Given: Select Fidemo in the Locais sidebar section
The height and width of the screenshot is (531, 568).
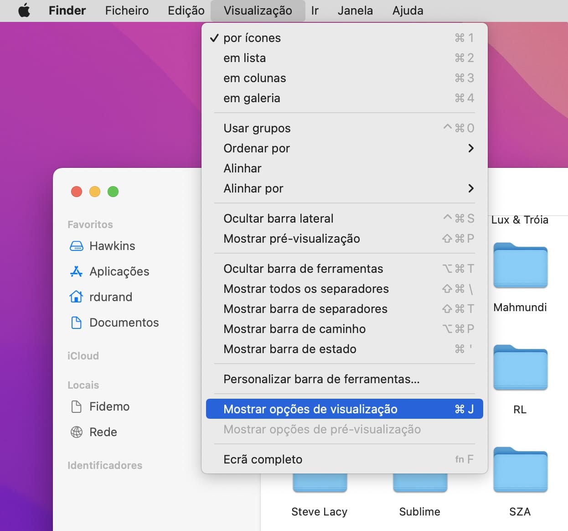Looking at the screenshot, I should click(x=109, y=406).
